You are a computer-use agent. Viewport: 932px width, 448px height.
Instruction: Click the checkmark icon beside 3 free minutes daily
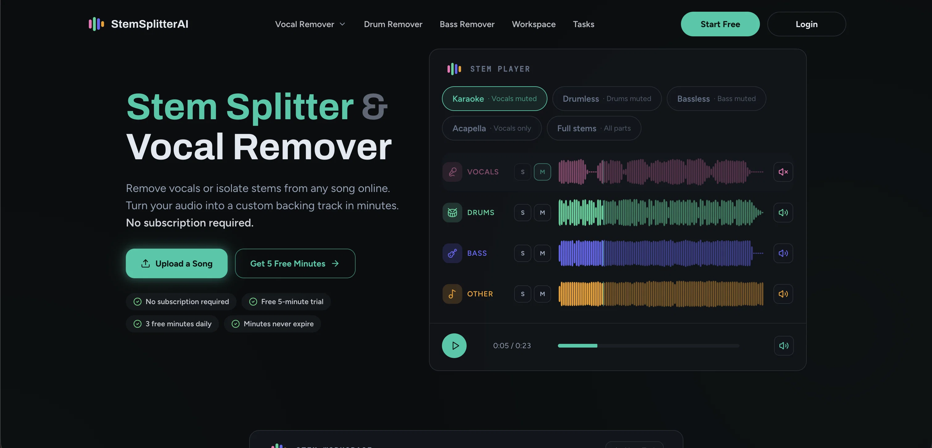coord(138,324)
